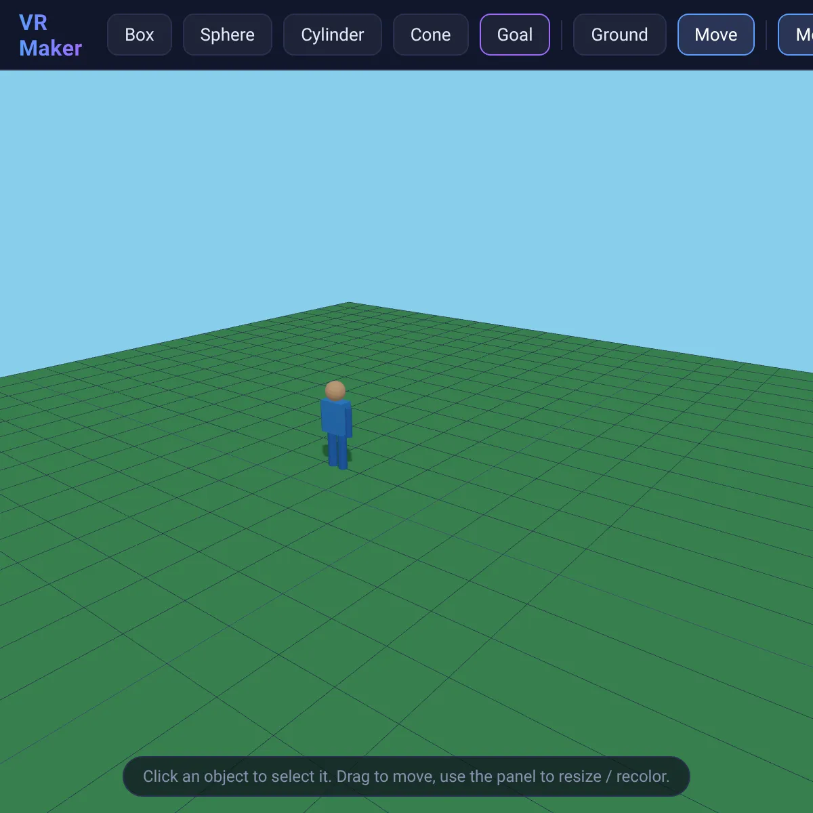Insert a Cylinder from the toolbar
The image size is (813, 813).
333,35
